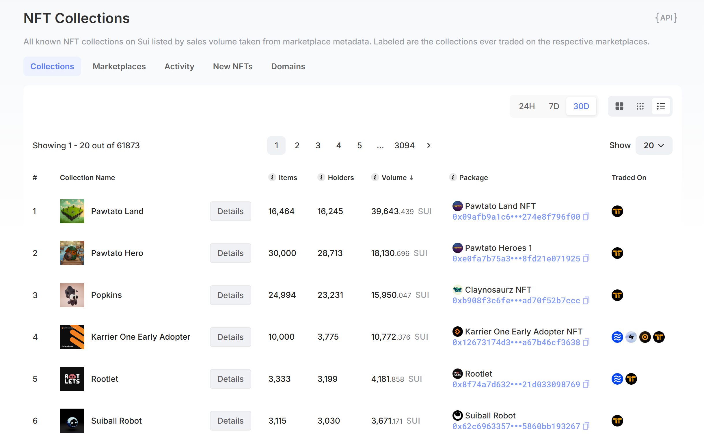Copy Rootlet package address icon

tap(586, 384)
